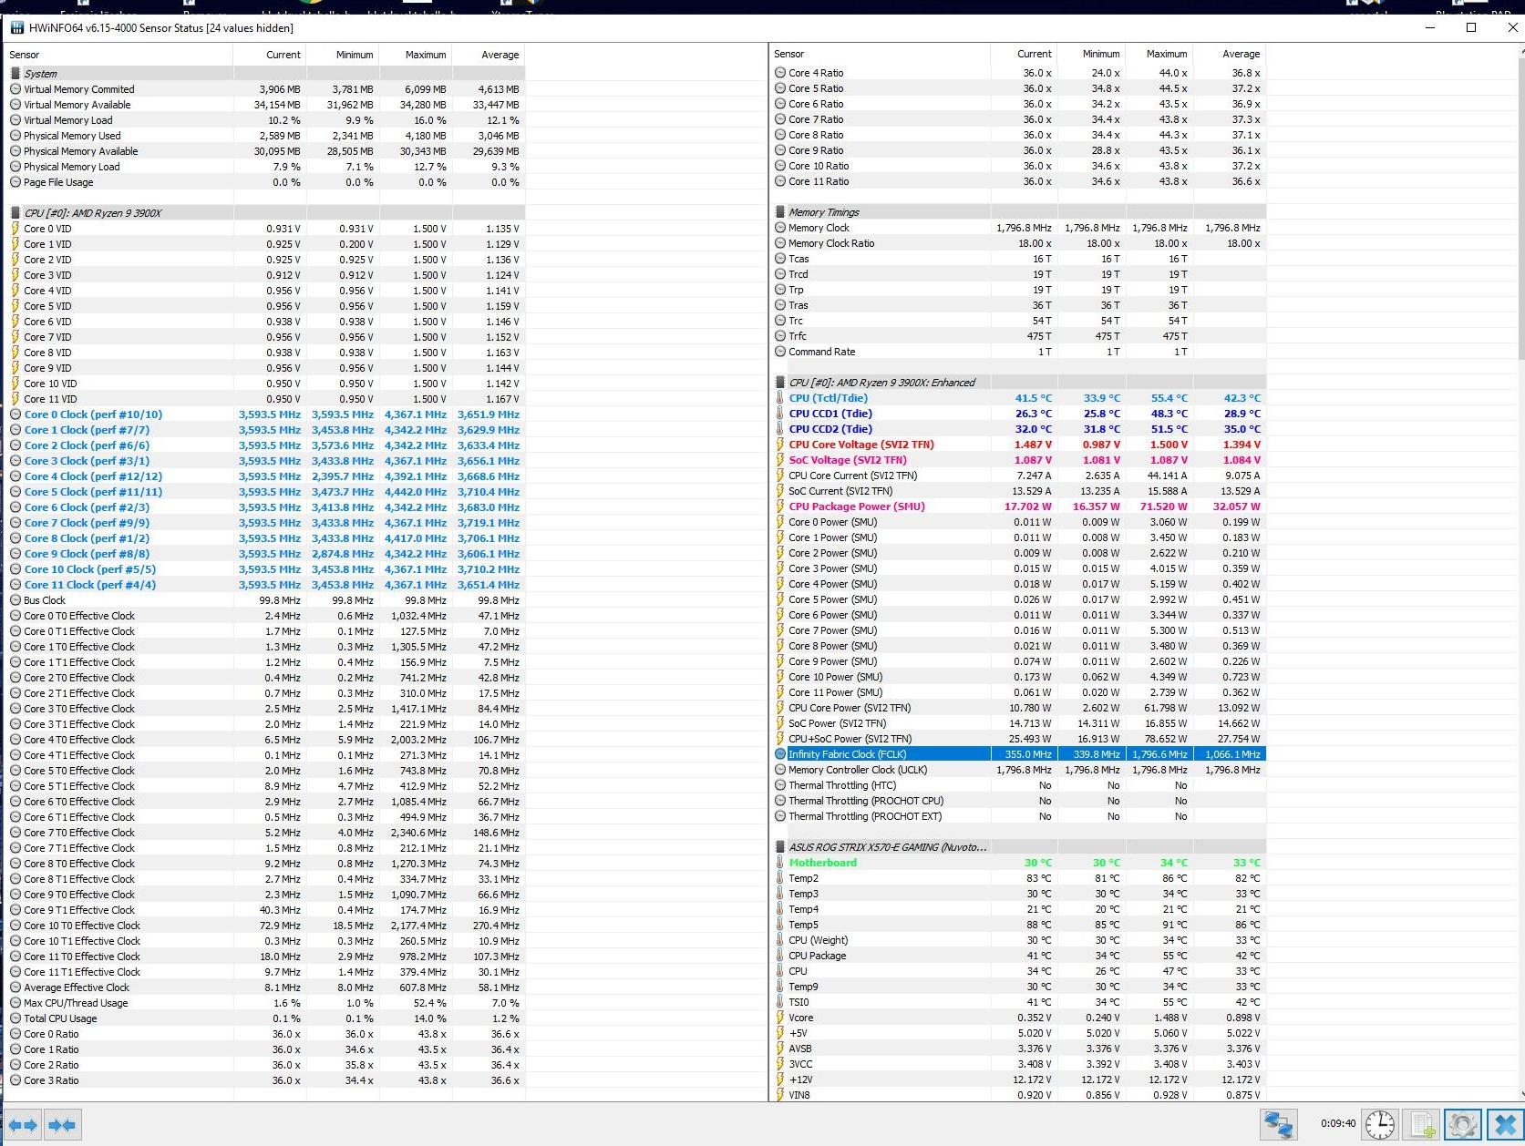Viewport: 1525px width, 1146px height.
Task: Select the Thermal Throttling (HTC) row
Action: (x=1018, y=785)
